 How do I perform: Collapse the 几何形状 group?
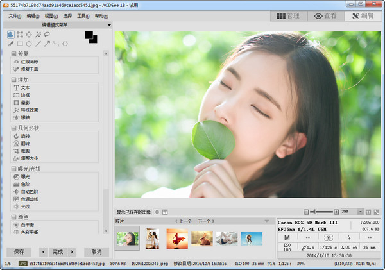click(x=14, y=128)
